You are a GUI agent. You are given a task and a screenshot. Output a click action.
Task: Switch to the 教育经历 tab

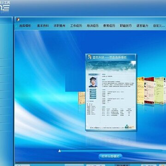click(109, 26)
